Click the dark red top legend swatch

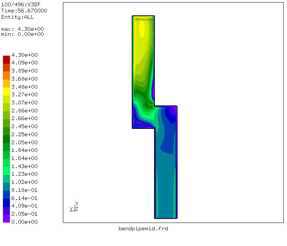[x=6, y=59]
